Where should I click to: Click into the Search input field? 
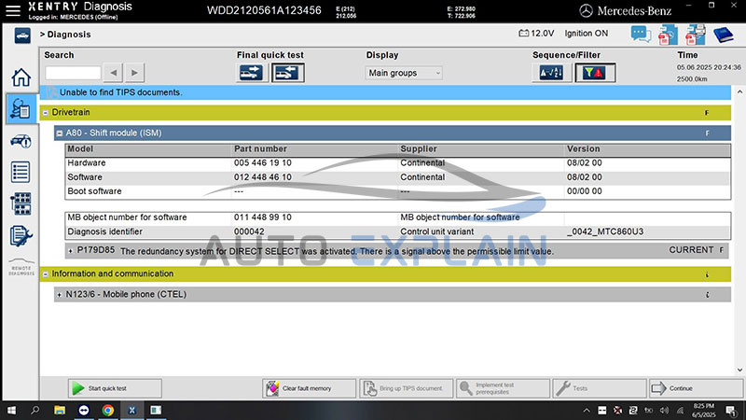(73, 73)
